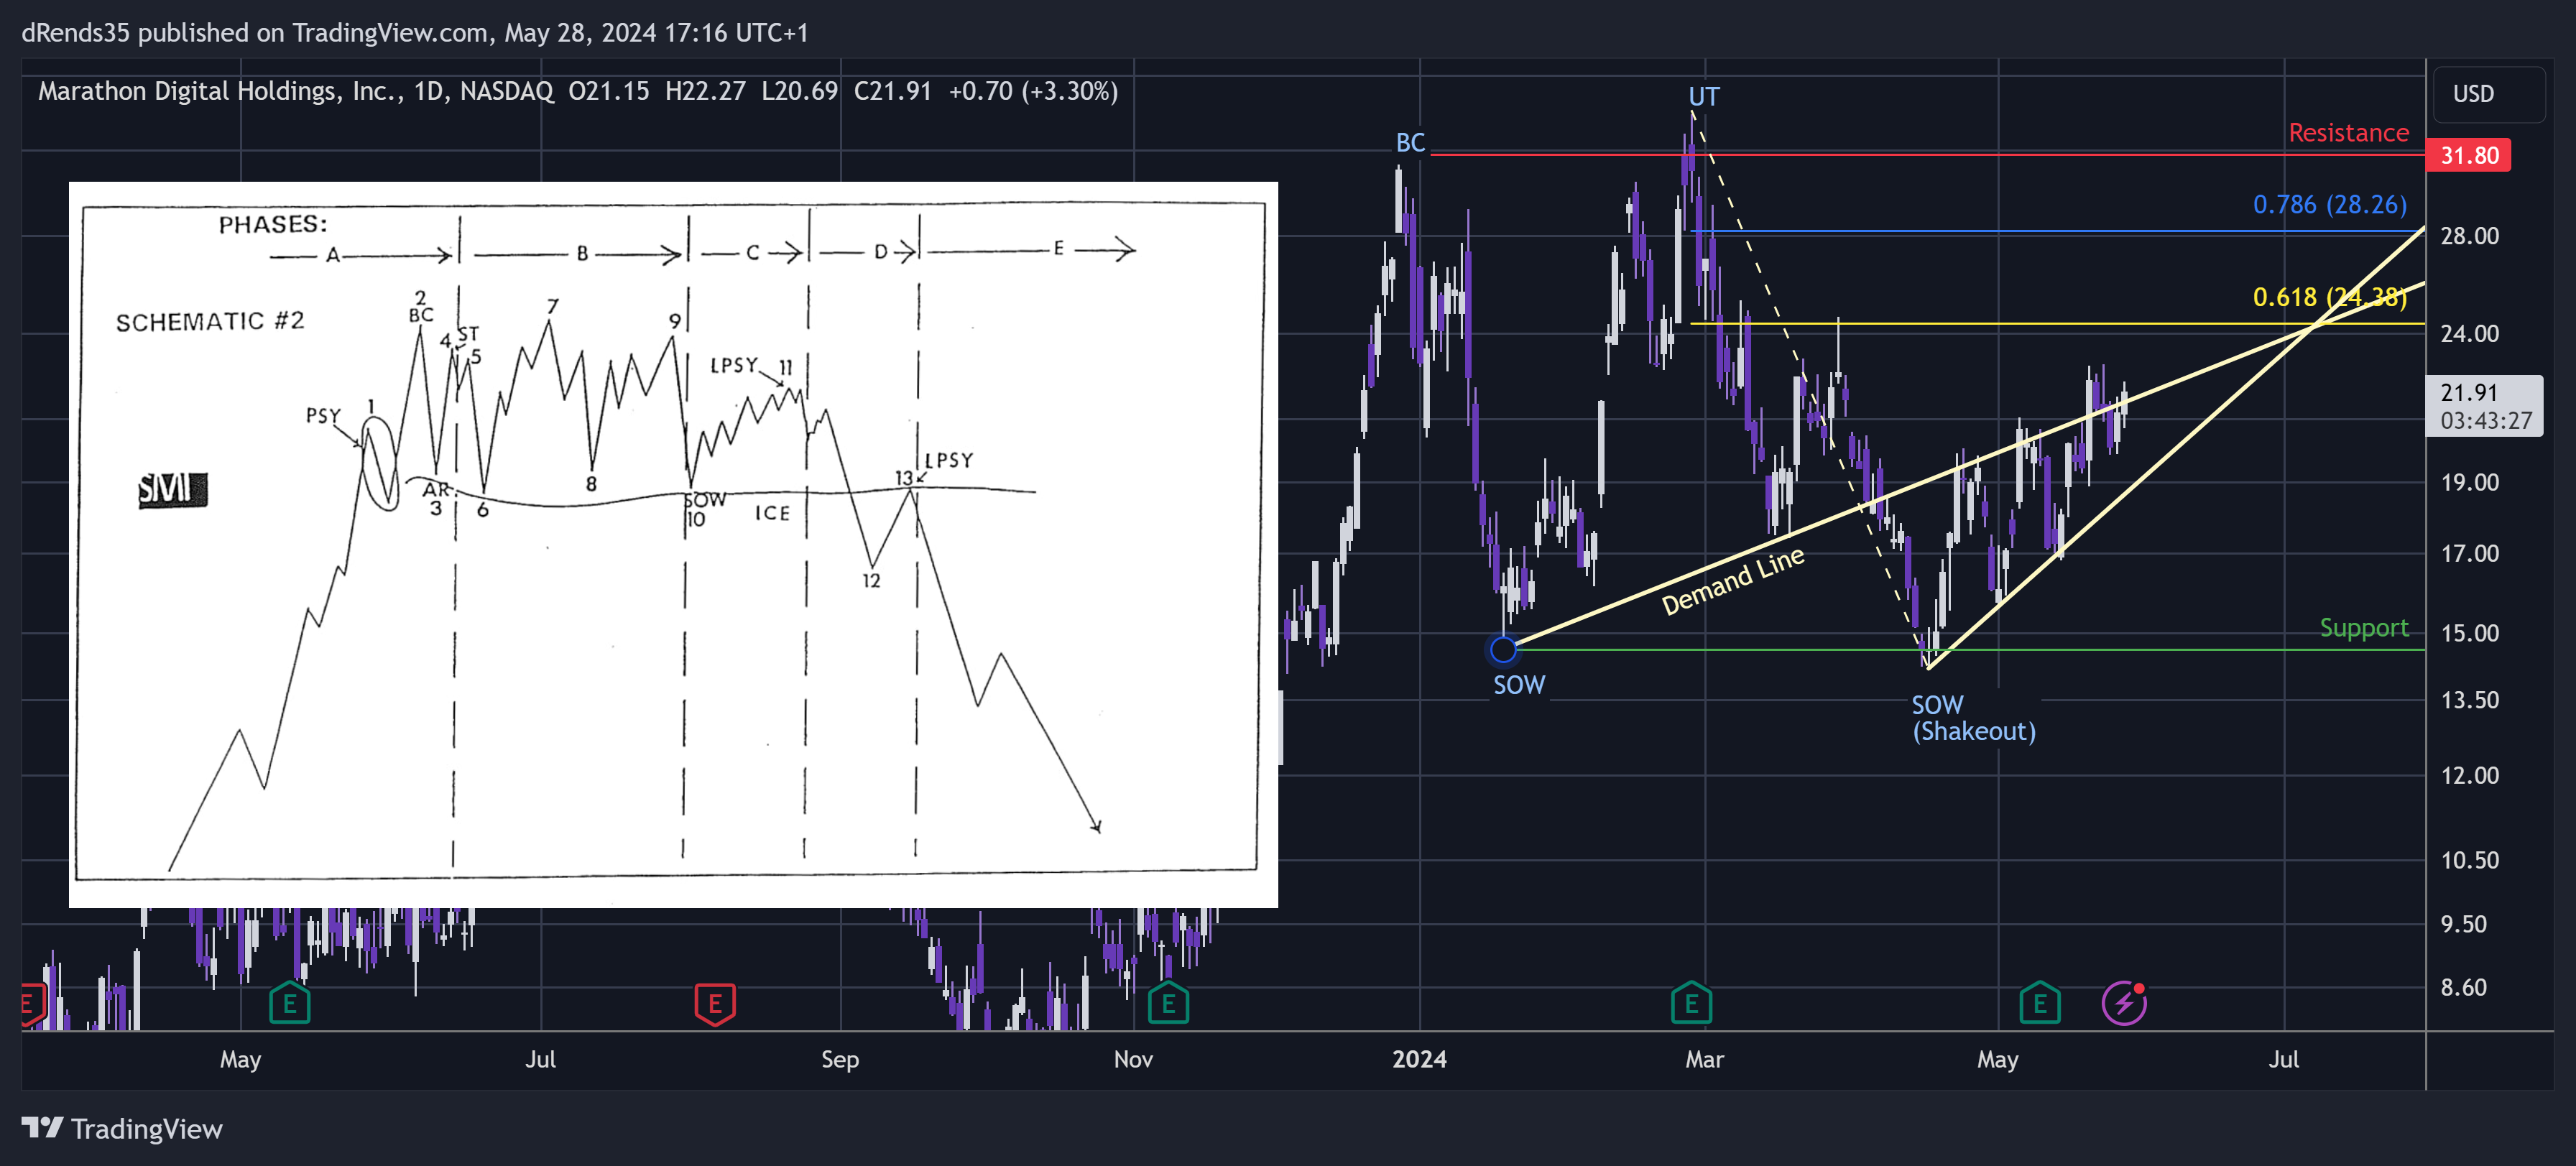Click the 'Resistance' line label
Viewport: 2576px width, 1166px height.
click(x=2348, y=133)
